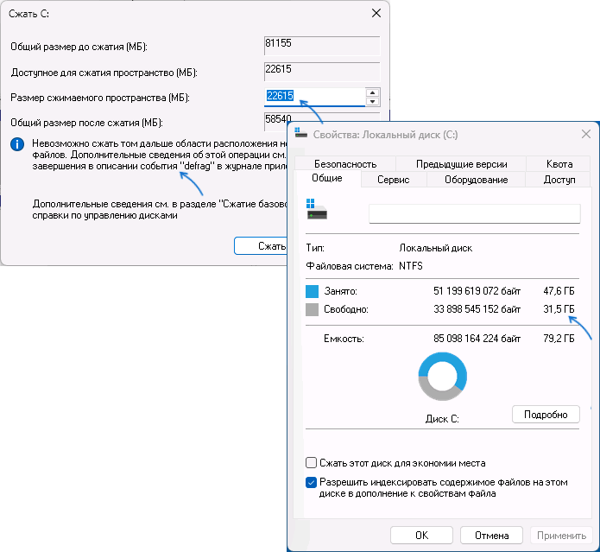Click the Отмена button

pos(491,536)
